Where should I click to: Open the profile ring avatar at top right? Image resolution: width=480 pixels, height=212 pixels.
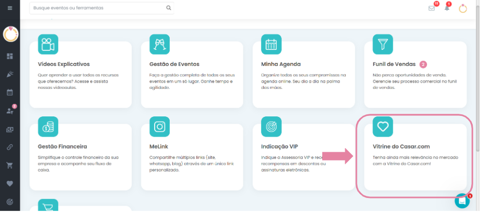463,8
